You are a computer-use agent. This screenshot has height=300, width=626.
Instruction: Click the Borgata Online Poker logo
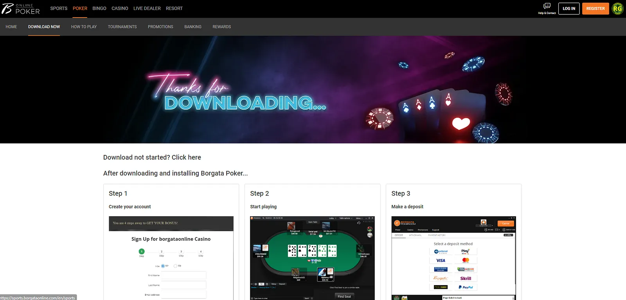click(x=21, y=9)
